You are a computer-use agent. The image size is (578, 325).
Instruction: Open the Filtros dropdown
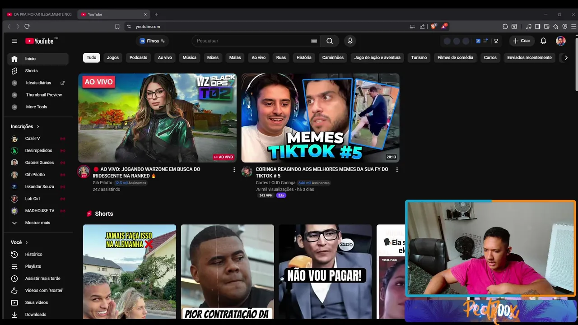(x=152, y=41)
